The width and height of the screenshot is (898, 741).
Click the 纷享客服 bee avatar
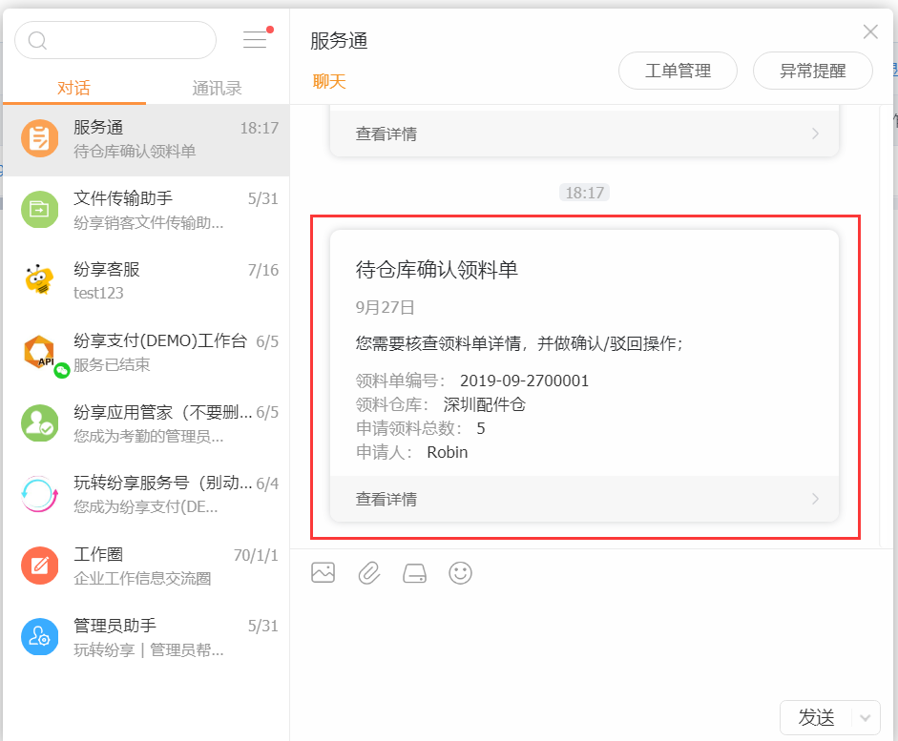(39, 280)
